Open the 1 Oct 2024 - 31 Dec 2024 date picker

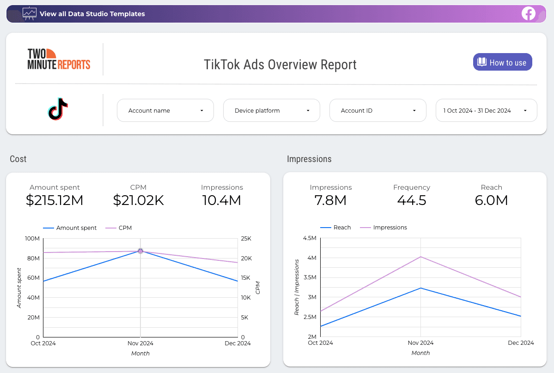[x=486, y=110]
